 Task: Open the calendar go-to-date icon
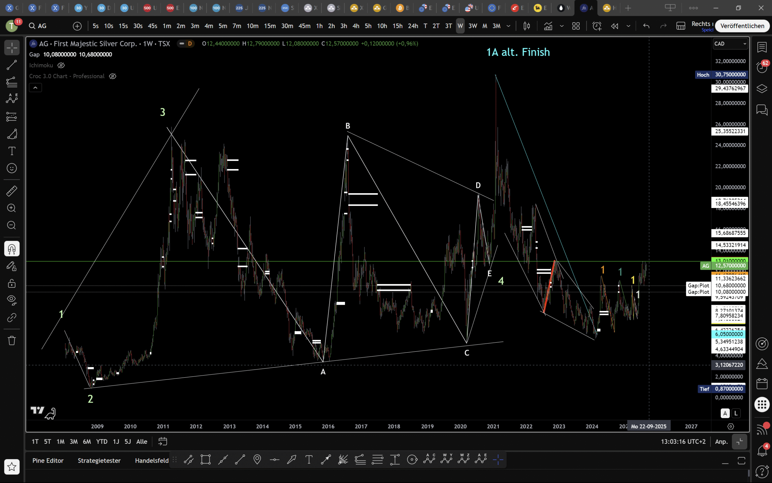[162, 442]
